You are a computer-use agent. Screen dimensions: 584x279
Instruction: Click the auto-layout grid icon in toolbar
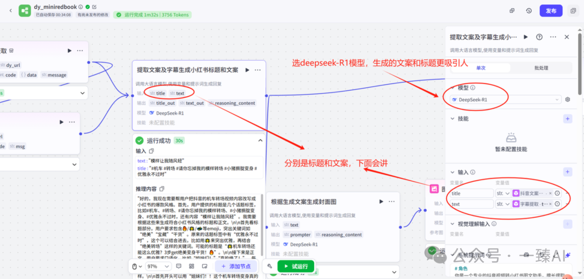[191, 267]
